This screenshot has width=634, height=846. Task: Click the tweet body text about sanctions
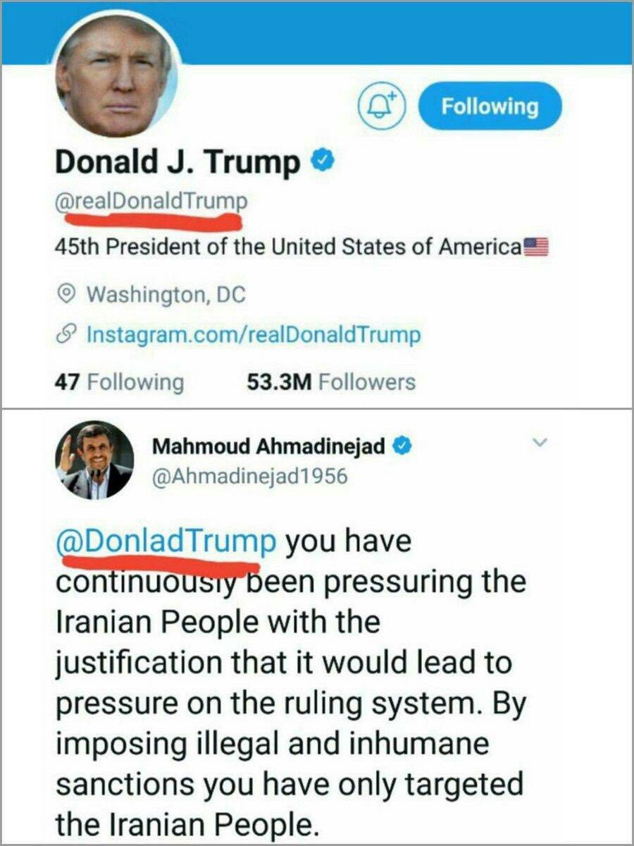(x=290, y=682)
